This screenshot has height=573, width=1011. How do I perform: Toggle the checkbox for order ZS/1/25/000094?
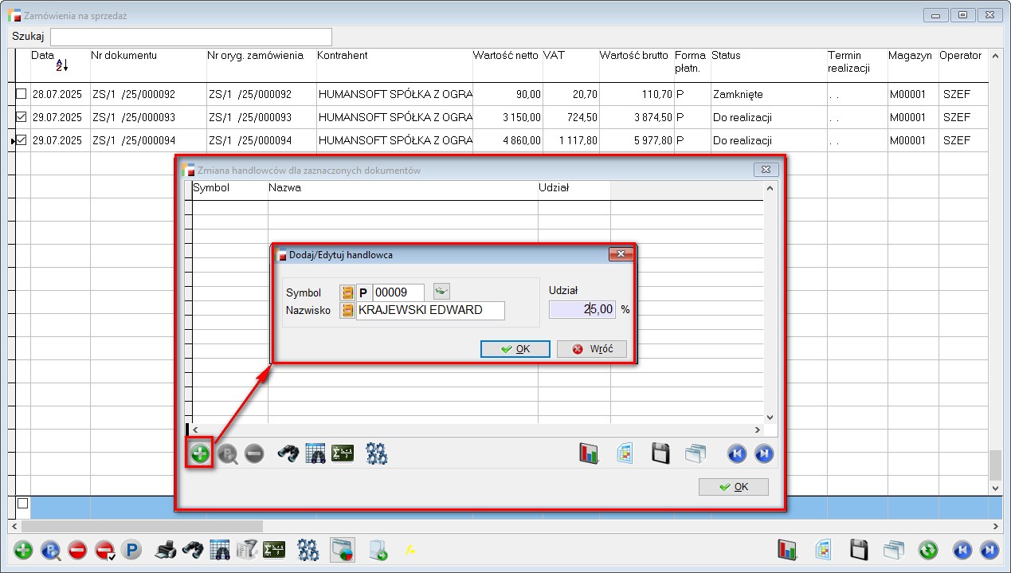(22, 140)
